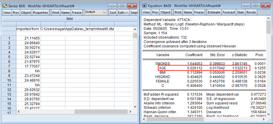
Task: Open the Default display type dropdown
Action: click(x=95, y=12)
